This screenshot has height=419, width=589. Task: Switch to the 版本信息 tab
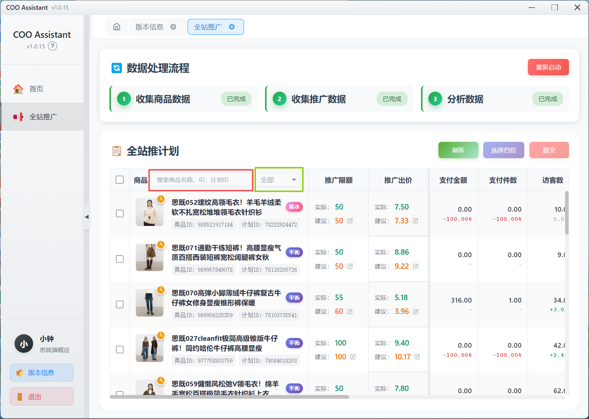tap(150, 27)
